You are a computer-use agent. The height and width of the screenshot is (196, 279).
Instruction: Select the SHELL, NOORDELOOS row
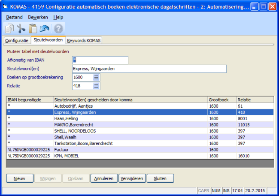click(x=140, y=131)
